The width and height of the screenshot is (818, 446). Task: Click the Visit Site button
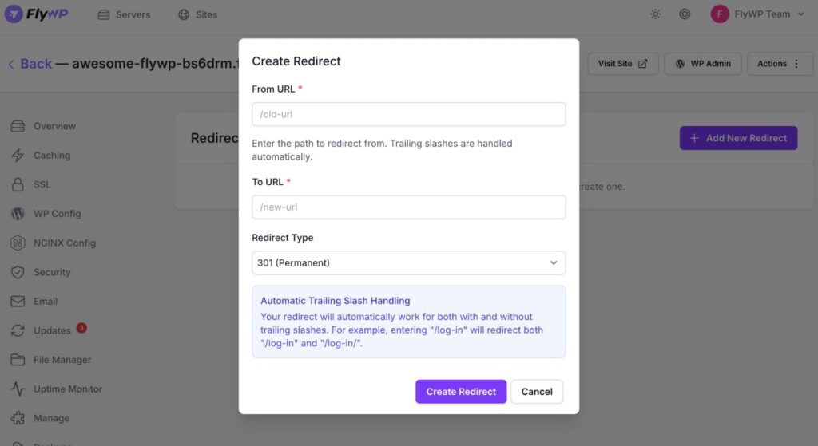point(623,64)
